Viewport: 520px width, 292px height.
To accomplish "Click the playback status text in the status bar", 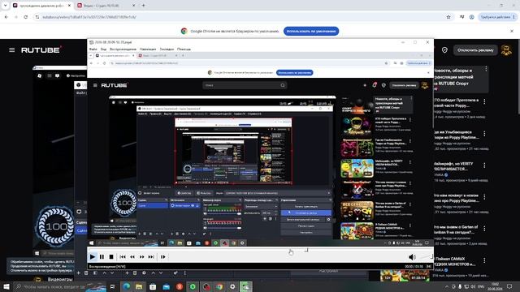I will coord(107,266).
